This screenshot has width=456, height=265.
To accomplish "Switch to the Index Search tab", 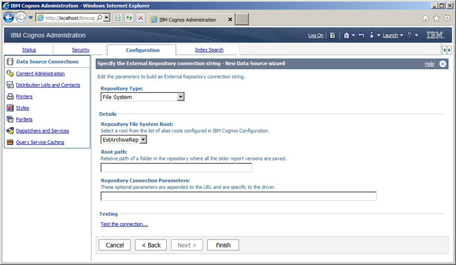I will pos(209,50).
